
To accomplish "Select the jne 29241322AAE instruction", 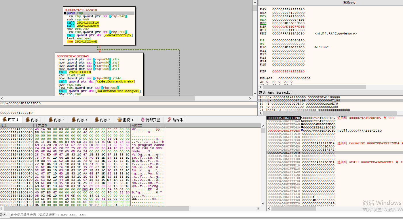I will (82, 42).
